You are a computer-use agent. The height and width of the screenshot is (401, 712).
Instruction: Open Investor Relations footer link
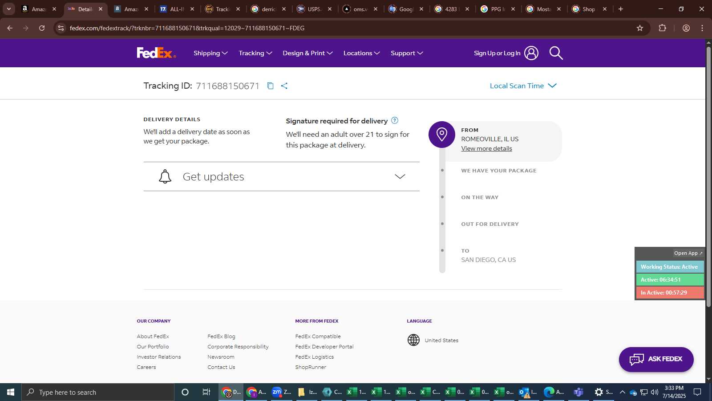[159, 357]
